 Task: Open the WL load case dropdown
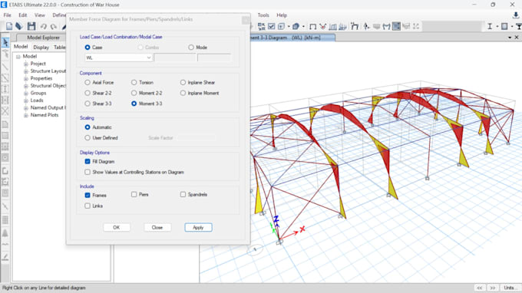tap(118, 58)
